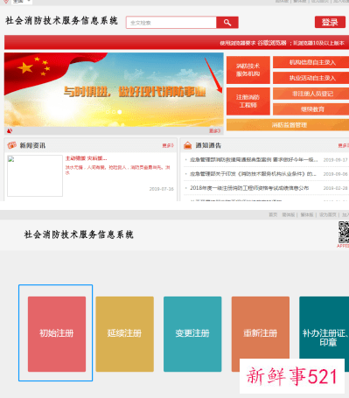Click the magnifier search button
The width and height of the screenshot is (349, 398).
tap(227, 23)
